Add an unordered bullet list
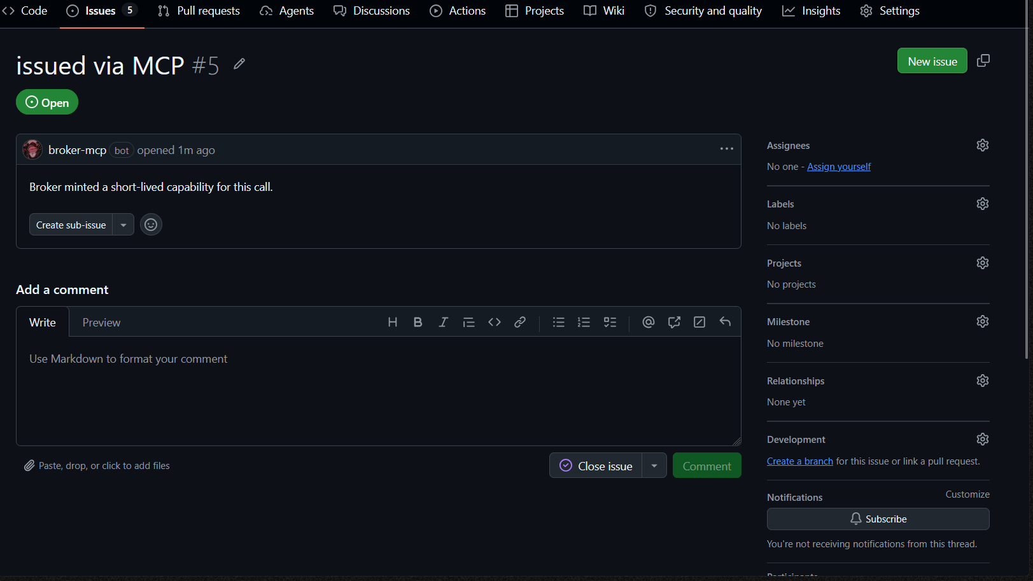1033x581 pixels. (x=559, y=322)
